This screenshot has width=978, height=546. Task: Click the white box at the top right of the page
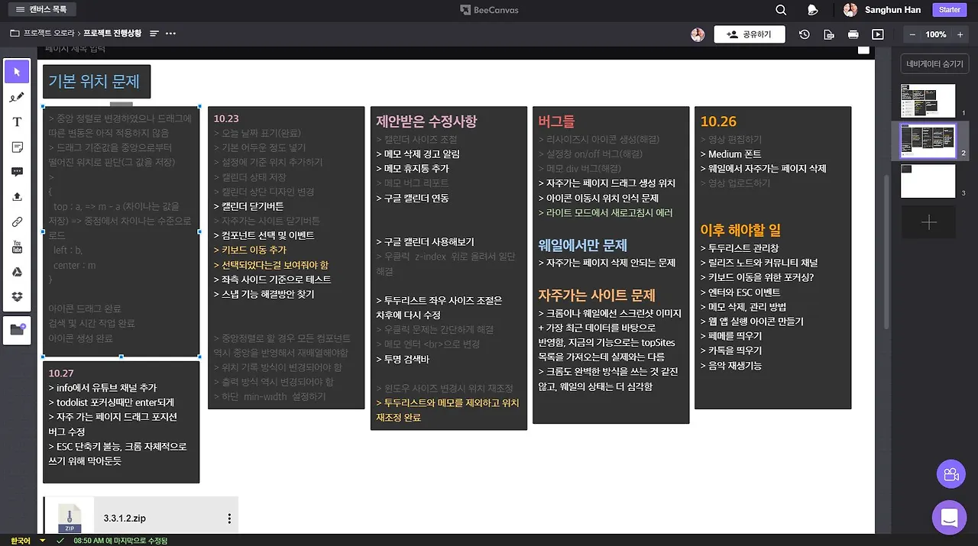(x=863, y=50)
